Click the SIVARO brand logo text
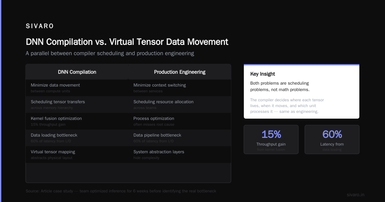 [x=40, y=26]
